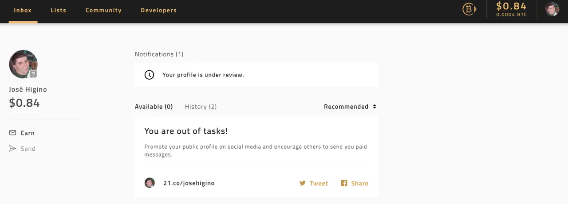Screen dimensions: 568x204
Task: Click the paper-plane Send icon
Action: (12, 149)
